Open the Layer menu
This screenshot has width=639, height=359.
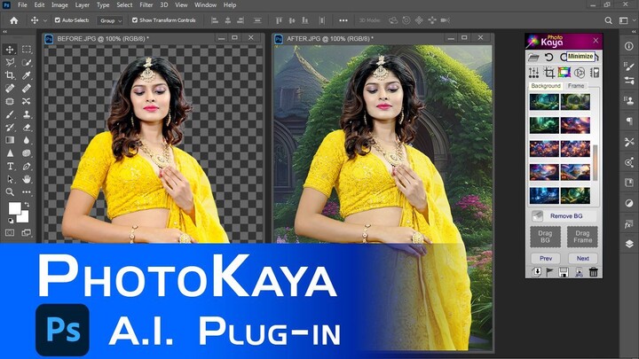(82, 5)
